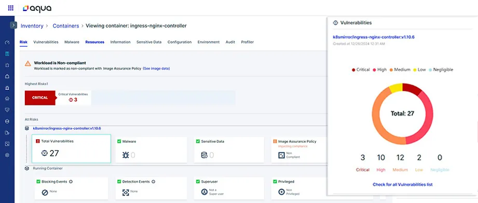Image resolution: width=478 pixels, height=203 pixels.
Task: Select the Risk tab
Action: pyautogui.click(x=23, y=42)
